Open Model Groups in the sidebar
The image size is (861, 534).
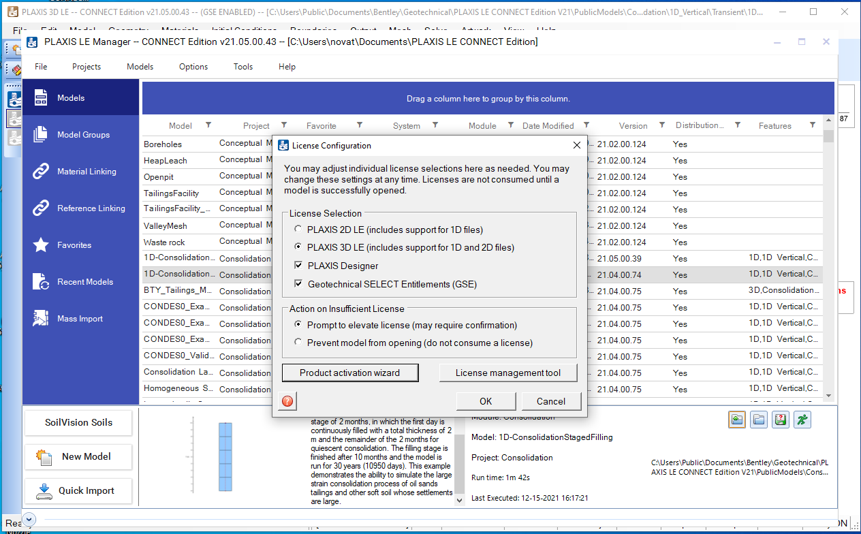(x=80, y=135)
